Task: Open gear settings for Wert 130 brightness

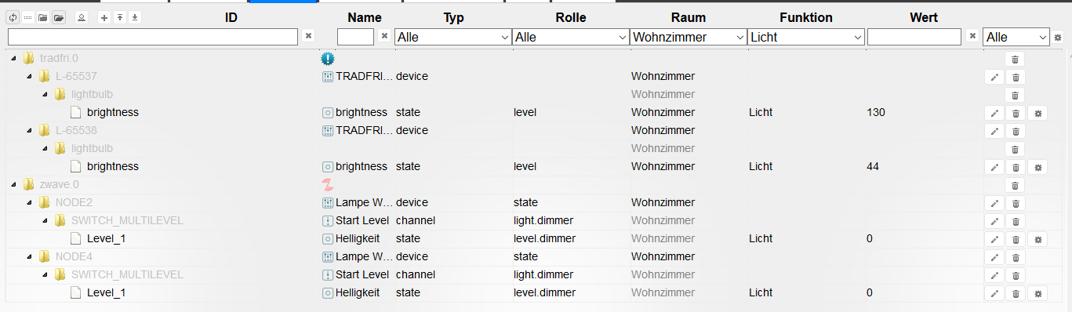Action: pyautogui.click(x=1037, y=113)
